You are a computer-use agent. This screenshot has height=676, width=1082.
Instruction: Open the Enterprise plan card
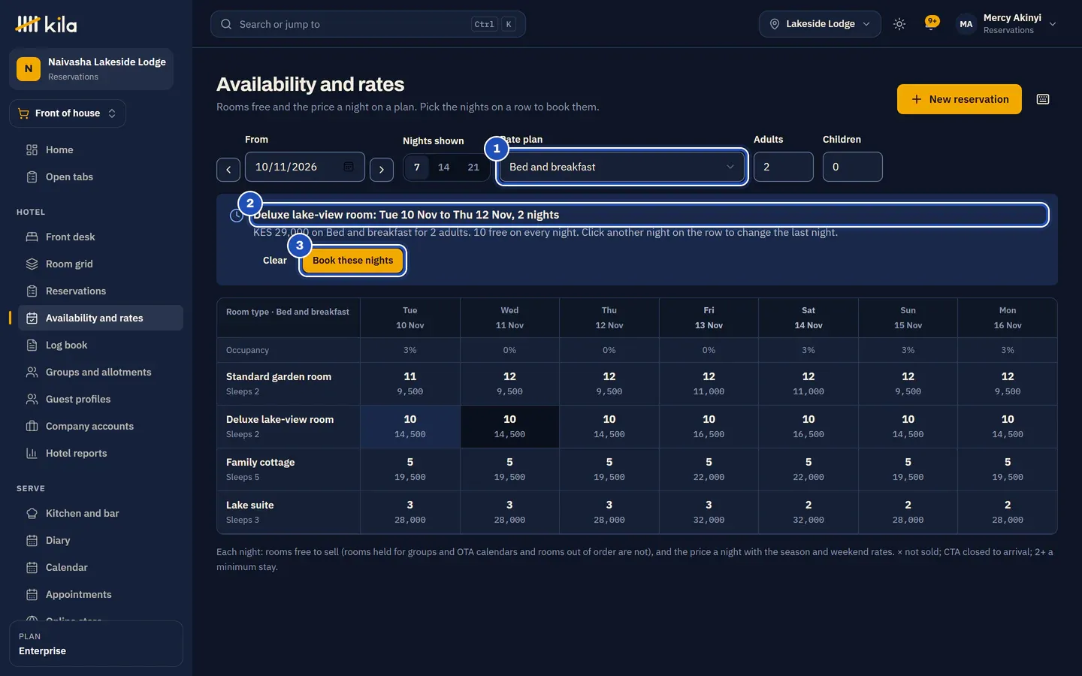coord(96,644)
